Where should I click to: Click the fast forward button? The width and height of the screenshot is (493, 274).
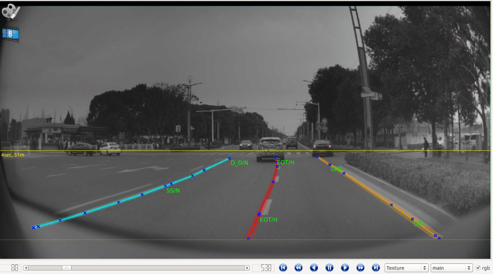point(360,267)
